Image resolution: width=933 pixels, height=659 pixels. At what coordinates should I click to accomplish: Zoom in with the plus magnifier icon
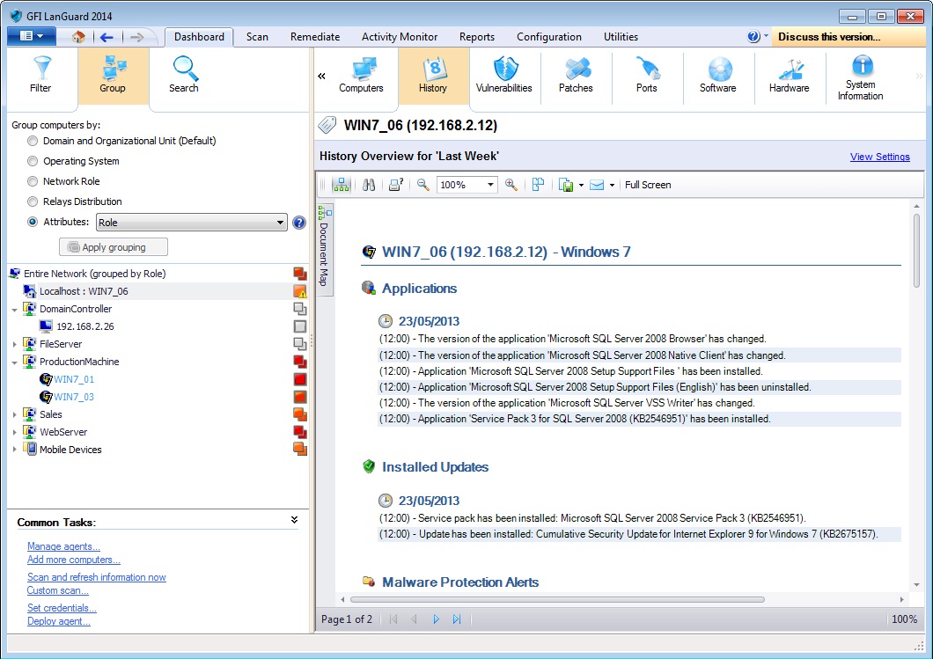point(511,185)
